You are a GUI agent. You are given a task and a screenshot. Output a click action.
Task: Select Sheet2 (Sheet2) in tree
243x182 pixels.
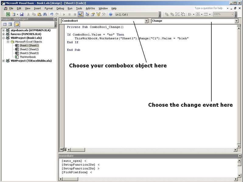point(29,49)
